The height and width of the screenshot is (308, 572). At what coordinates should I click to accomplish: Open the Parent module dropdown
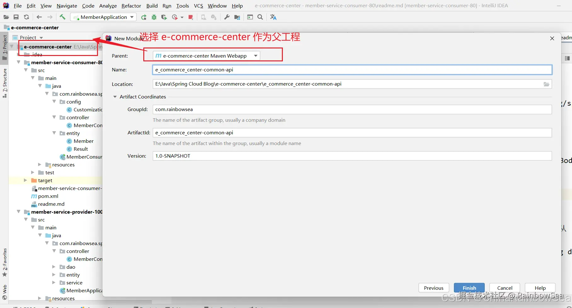pyautogui.click(x=207, y=56)
